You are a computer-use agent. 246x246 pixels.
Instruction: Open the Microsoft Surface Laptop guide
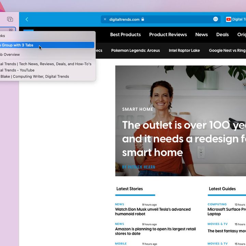227,211
